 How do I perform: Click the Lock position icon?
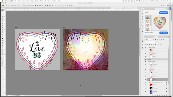point(151,44)
